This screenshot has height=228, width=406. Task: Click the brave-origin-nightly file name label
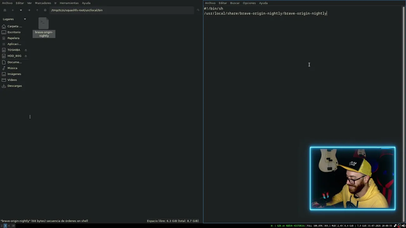click(x=44, y=34)
